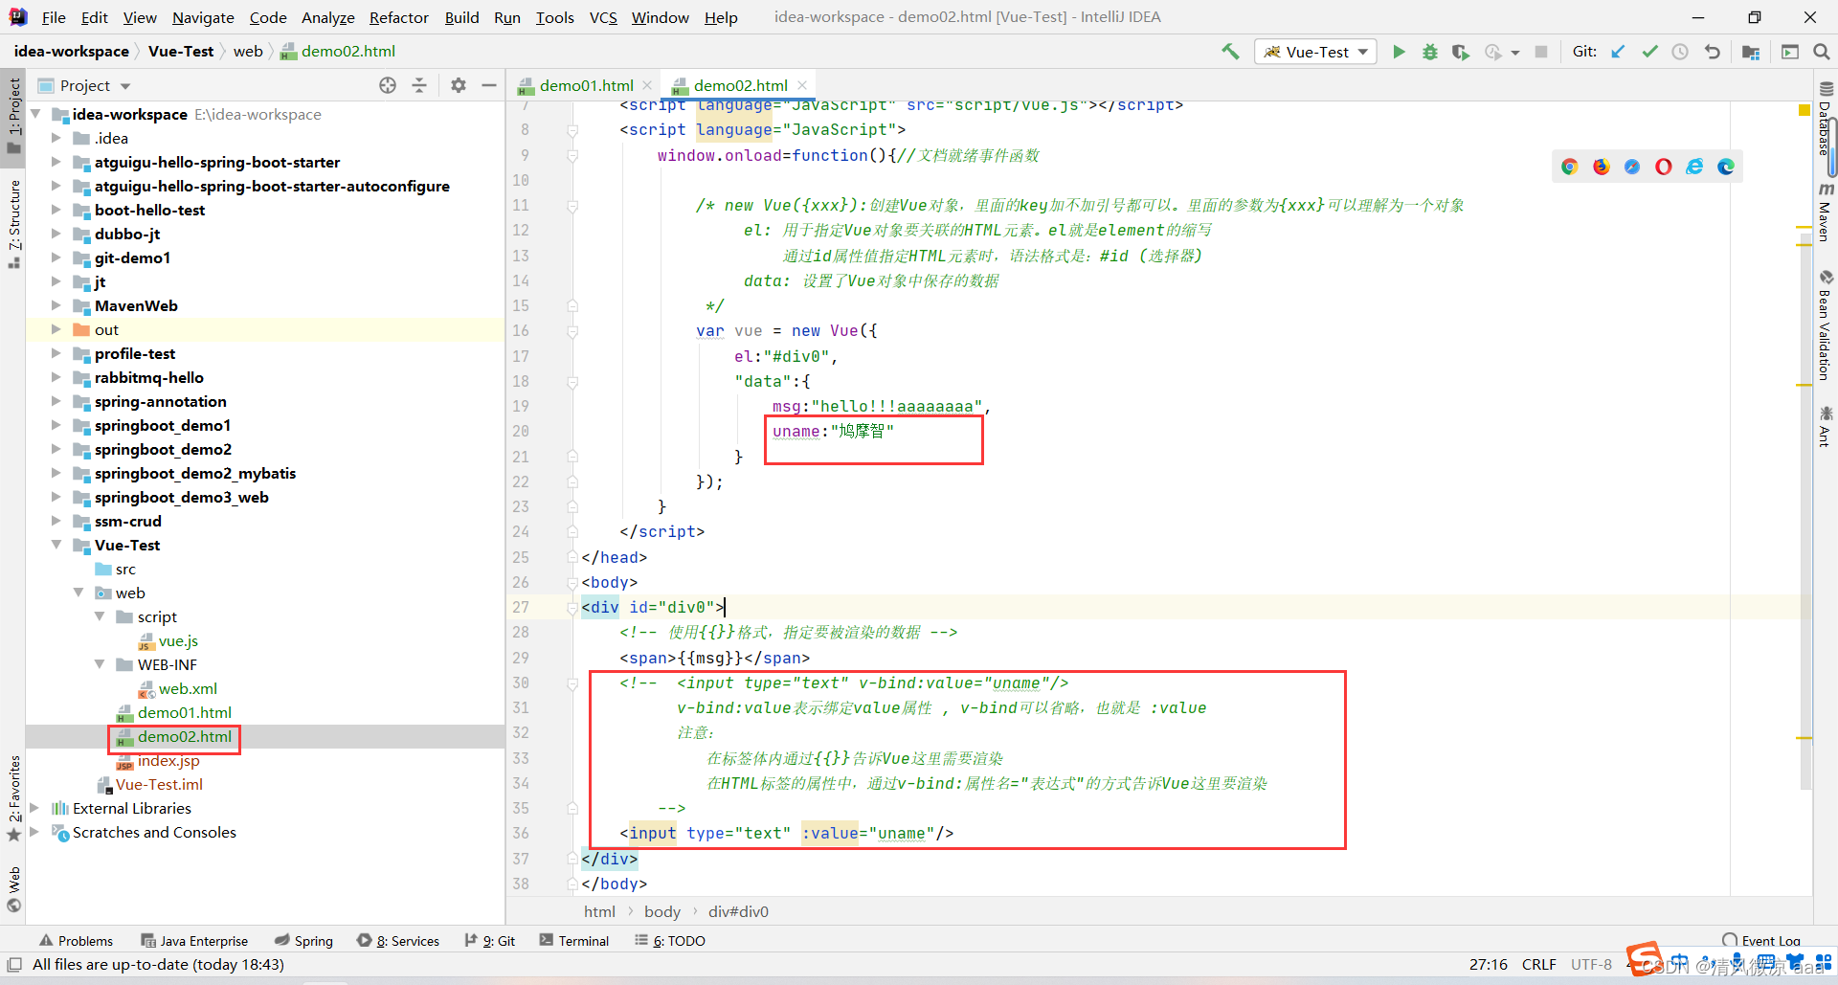Rollback changes with the undo icon

[x=1712, y=52]
